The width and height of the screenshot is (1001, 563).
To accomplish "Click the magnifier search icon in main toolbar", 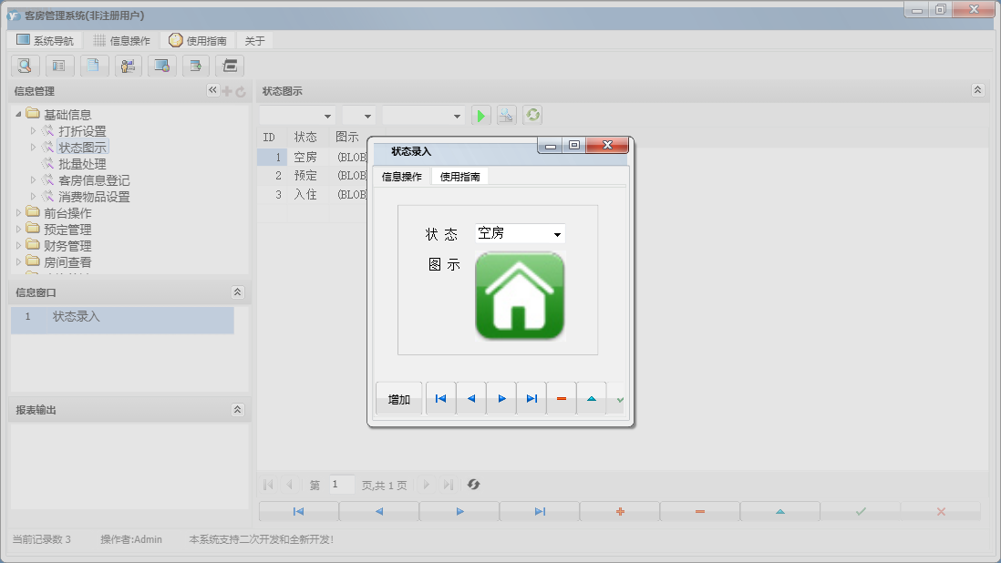I will (25, 66).
